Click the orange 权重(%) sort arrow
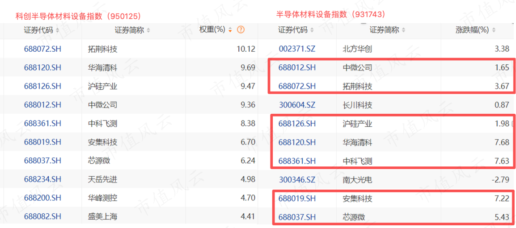 click(x=230, y=30)
